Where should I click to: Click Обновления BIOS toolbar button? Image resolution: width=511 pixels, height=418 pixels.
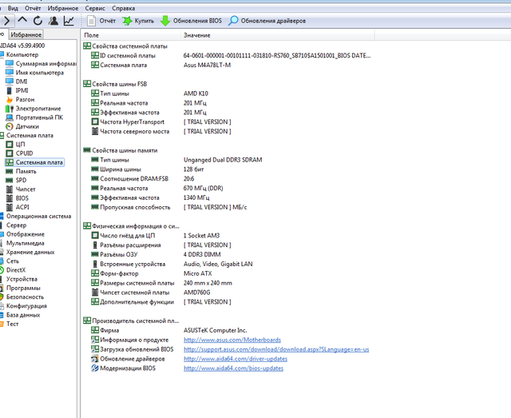[191, 21]
